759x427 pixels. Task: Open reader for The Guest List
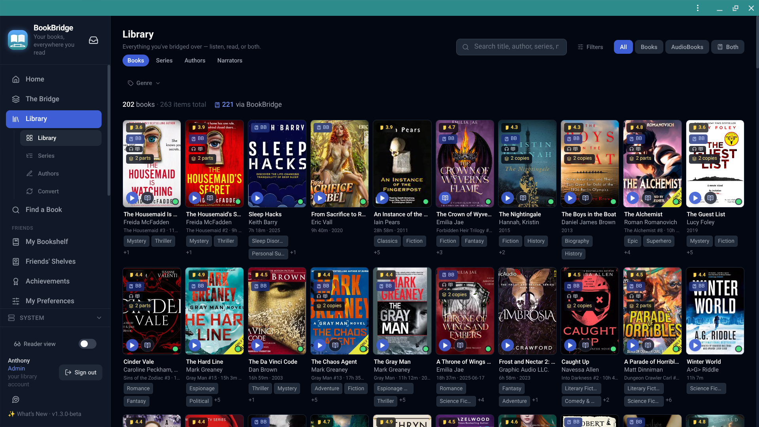click(711, 198)
